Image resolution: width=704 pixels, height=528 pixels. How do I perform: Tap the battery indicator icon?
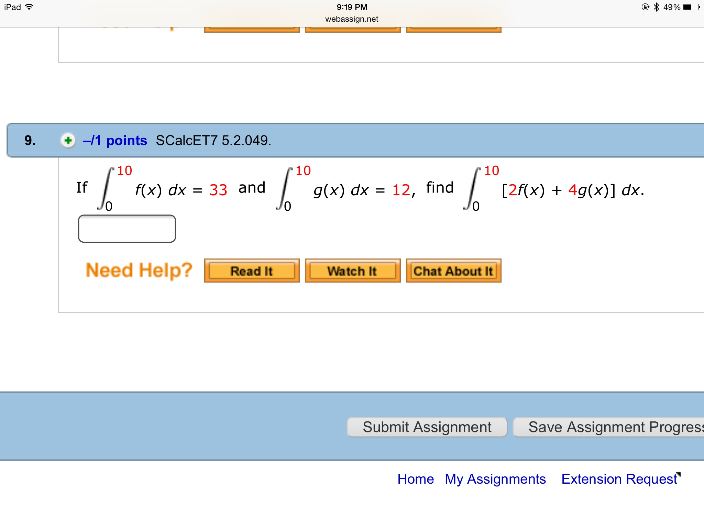(x=691, y=7)
